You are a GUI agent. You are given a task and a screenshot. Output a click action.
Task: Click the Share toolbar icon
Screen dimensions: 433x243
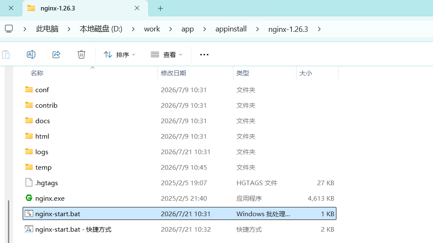click(x=56, y=54)
